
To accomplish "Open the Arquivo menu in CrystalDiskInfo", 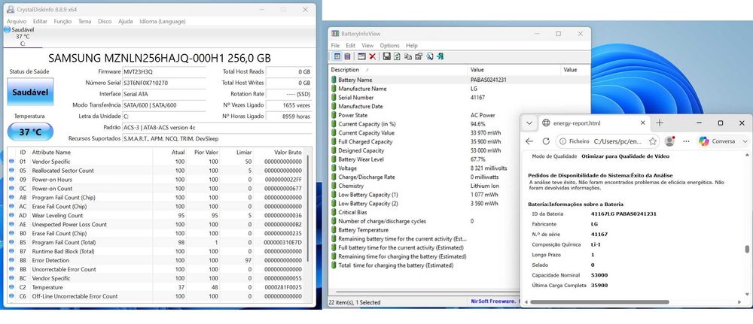I will [17, 21].
